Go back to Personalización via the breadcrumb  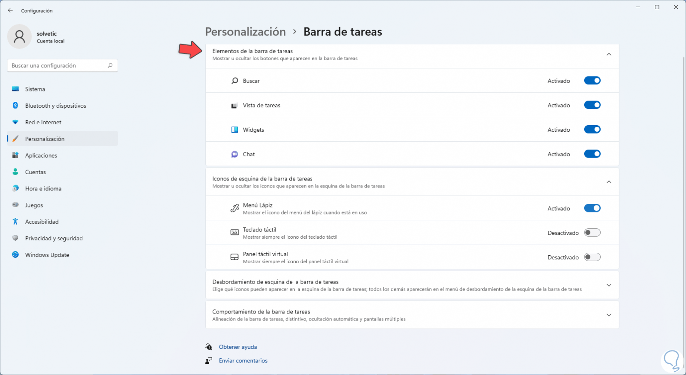pos(245,32)
